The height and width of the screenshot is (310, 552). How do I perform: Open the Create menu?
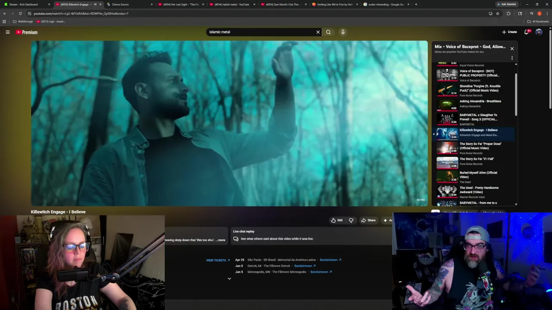(x=509, y=32)
